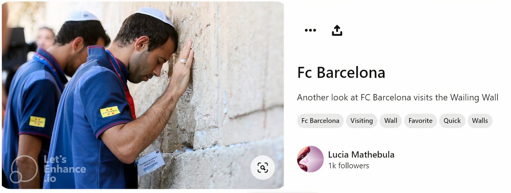Click the security ID badge in the photo
Screen dimensions: 511x193
(151, 162)
